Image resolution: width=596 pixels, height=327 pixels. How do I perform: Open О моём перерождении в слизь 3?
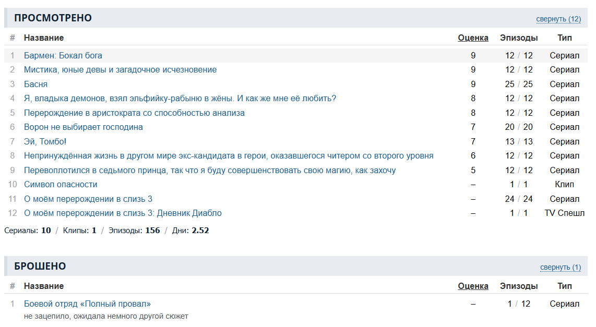pyautogui.click(x=88, y=199)
